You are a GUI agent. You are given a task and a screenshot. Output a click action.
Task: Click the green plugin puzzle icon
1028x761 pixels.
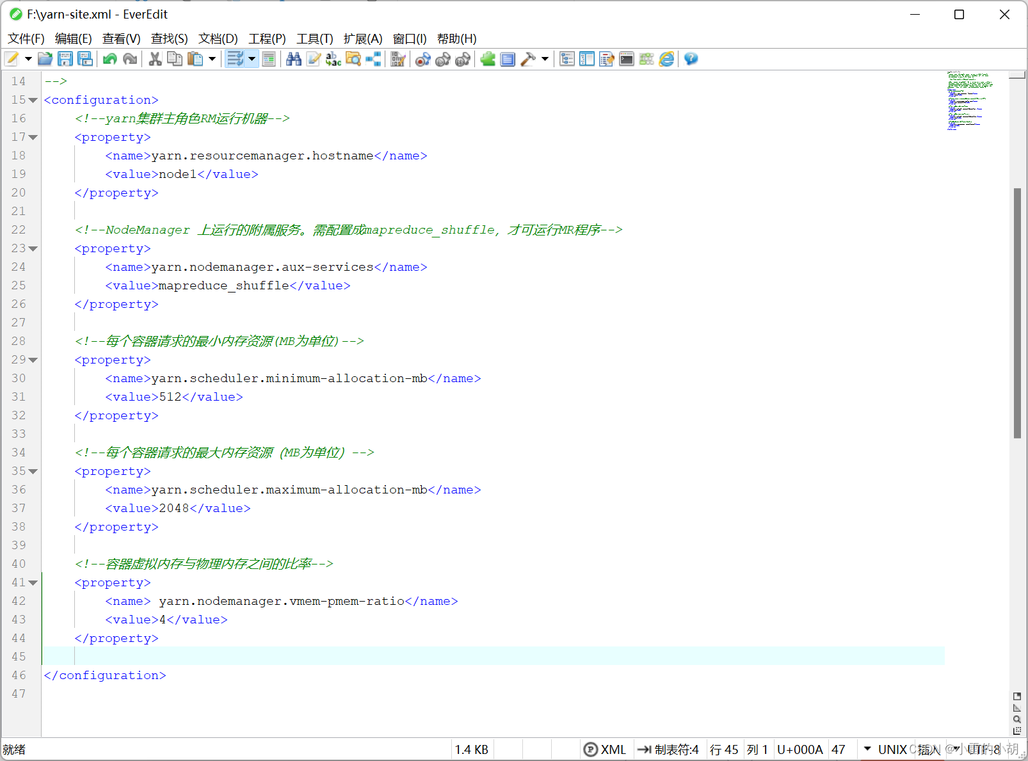(x=488, y=59)
